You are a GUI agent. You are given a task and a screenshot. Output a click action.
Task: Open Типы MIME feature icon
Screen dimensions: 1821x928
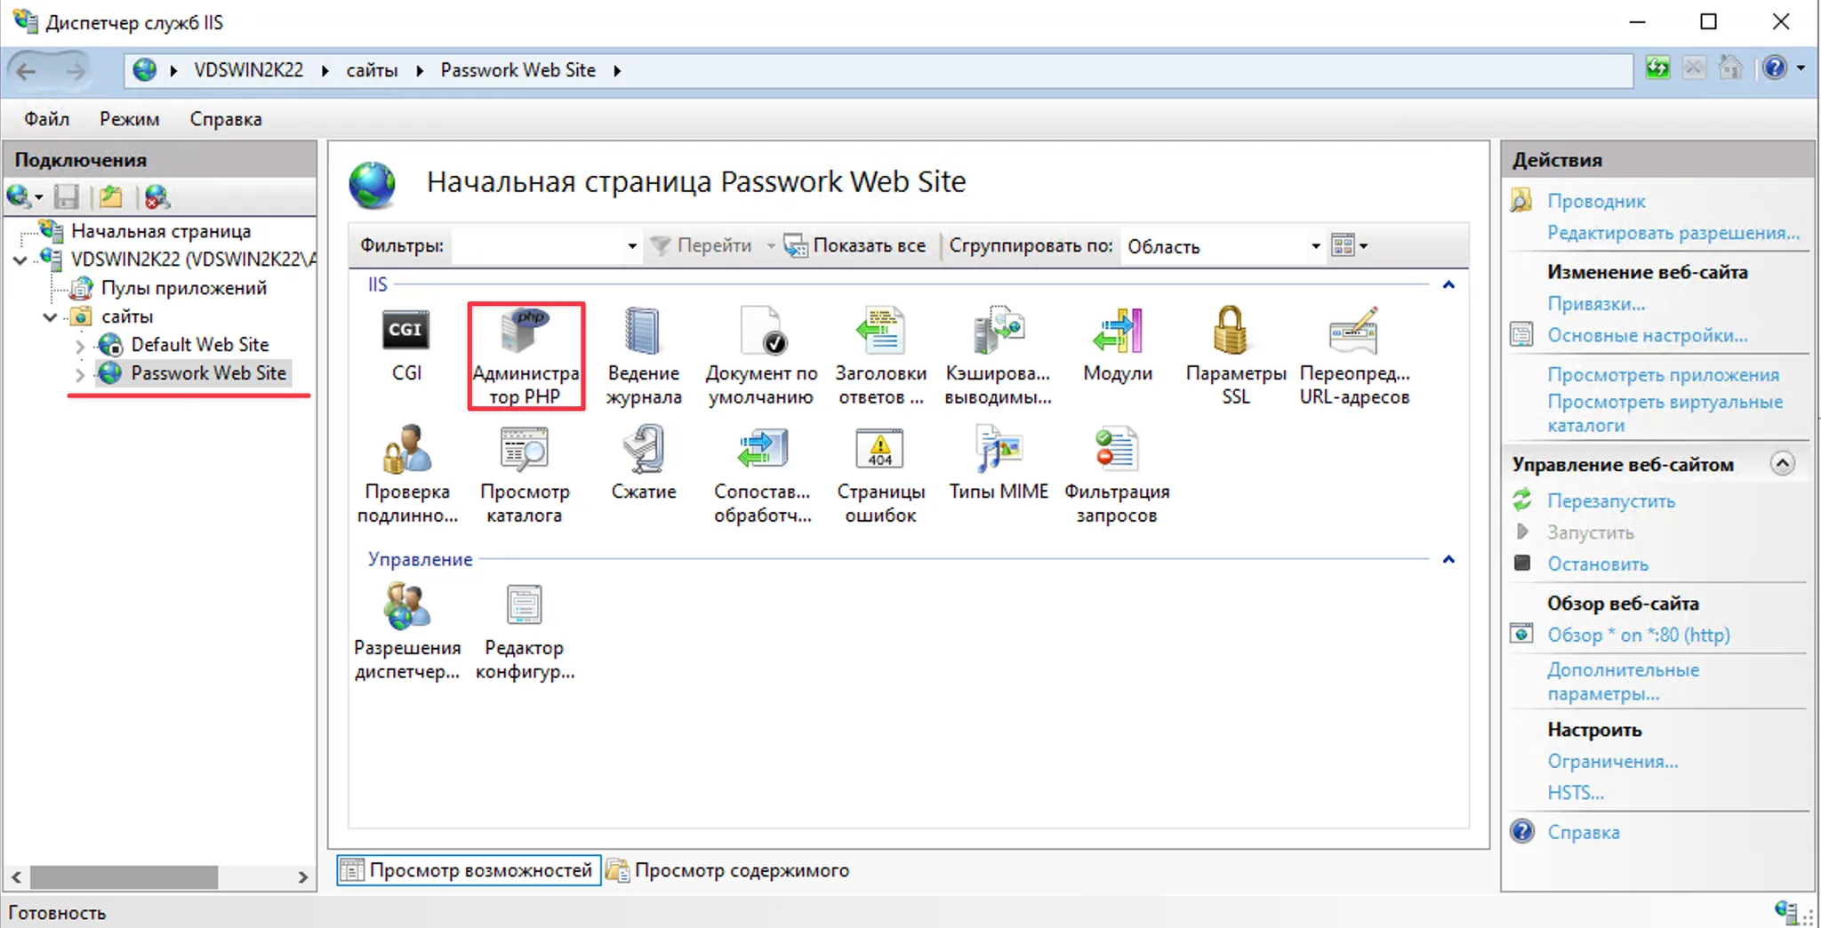click(999, 449)
